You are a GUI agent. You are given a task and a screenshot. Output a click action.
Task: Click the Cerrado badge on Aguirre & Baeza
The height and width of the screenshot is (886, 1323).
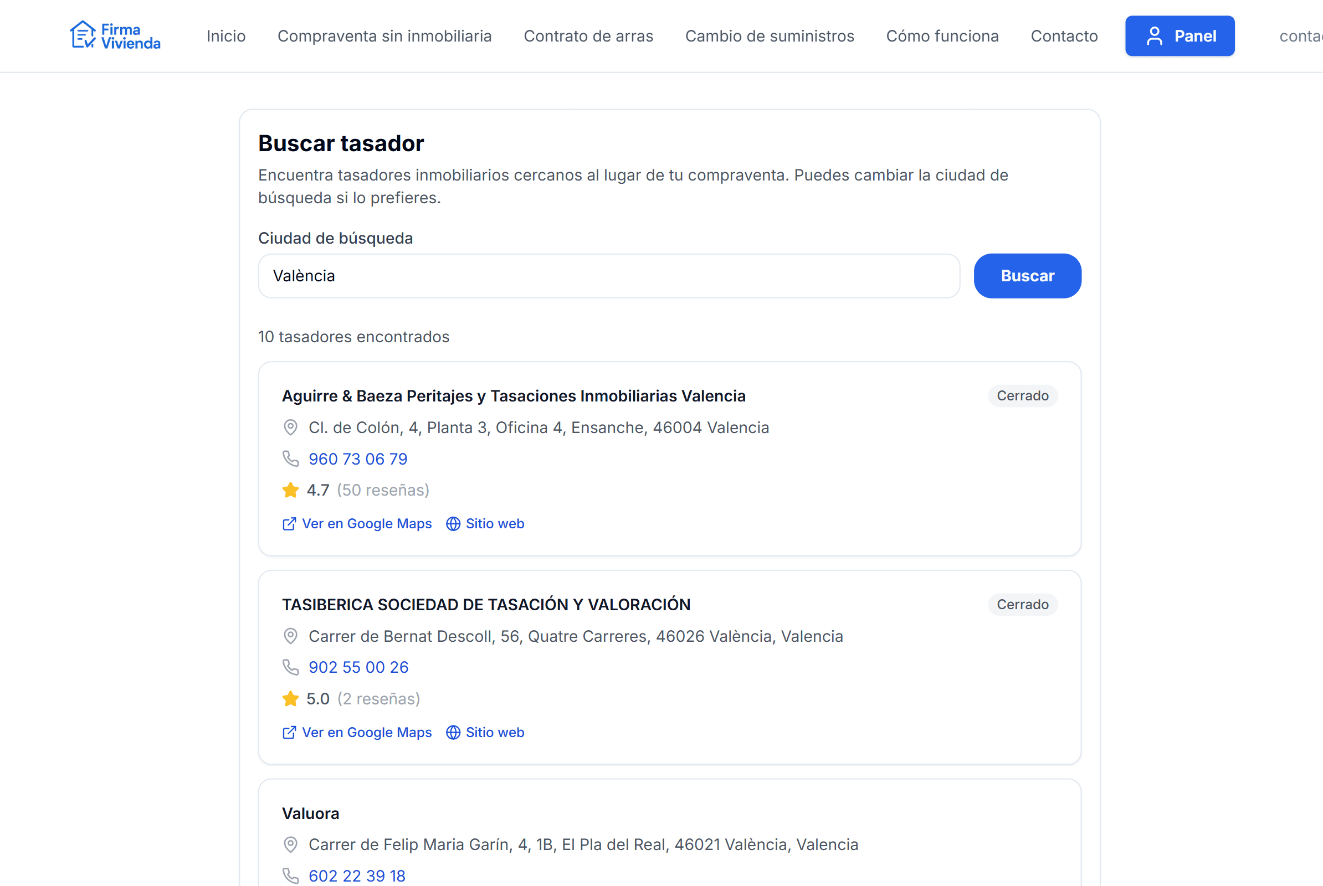click(1022, 395)
